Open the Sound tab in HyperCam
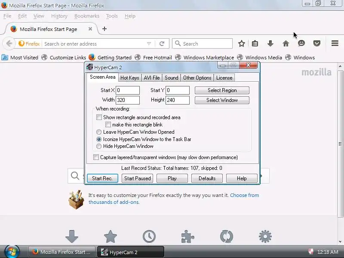Screen dimensions: 344x258 tap(171, 78)
